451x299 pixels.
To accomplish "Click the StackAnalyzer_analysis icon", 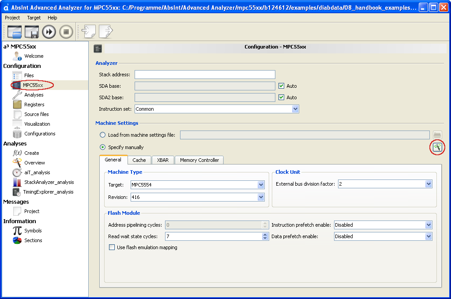I will tap(17, 182).
